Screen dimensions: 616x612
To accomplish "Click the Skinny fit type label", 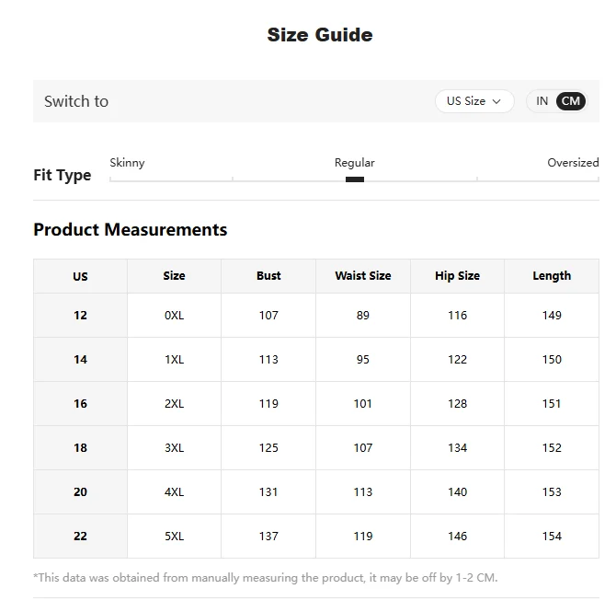I will [127, 163].
